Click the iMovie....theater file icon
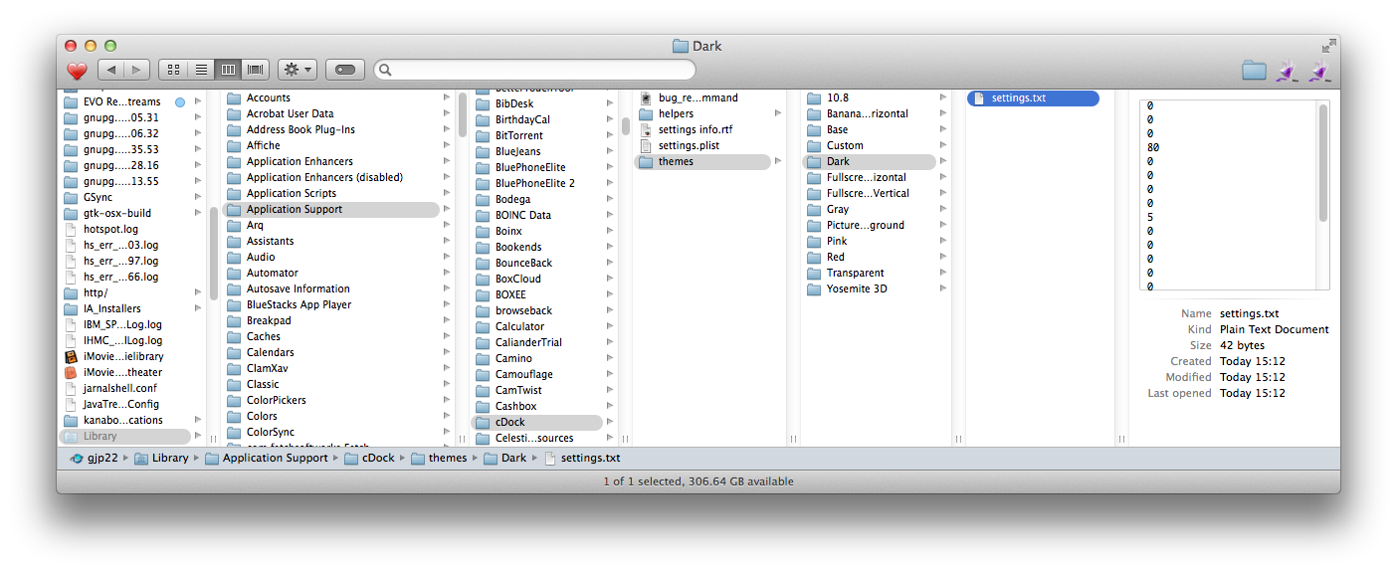This screenshot has width=1397, height=572. click(x=71, y=372)
